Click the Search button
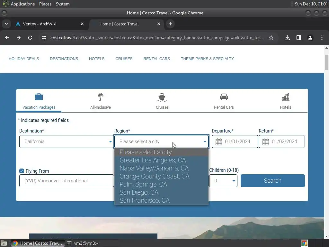Screen dimensions: 329x247 point(272,181)
